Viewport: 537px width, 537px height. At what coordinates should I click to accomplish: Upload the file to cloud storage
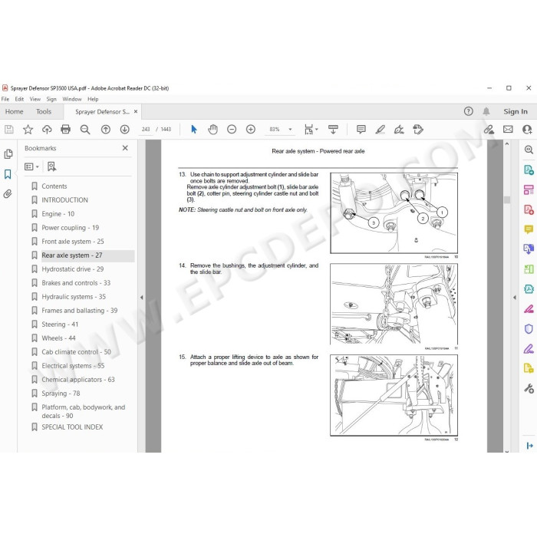pyautogui.click(x=47, y=130)
